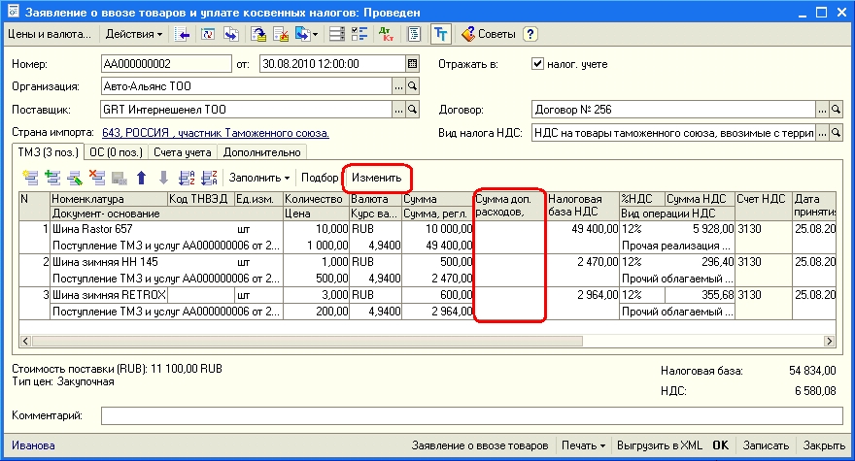The height and width of the screenshot is (461, 855).
Task: Open the Печать dropdown at bottom
Action: pos(583,445)
